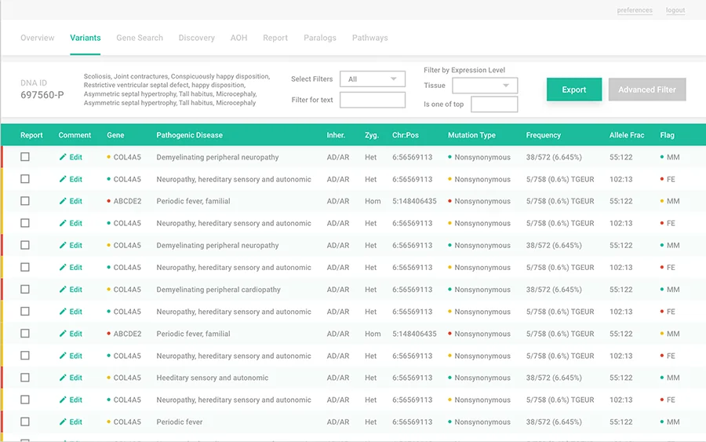Tick the checkbox in the fifth row

tap(25, 245)
